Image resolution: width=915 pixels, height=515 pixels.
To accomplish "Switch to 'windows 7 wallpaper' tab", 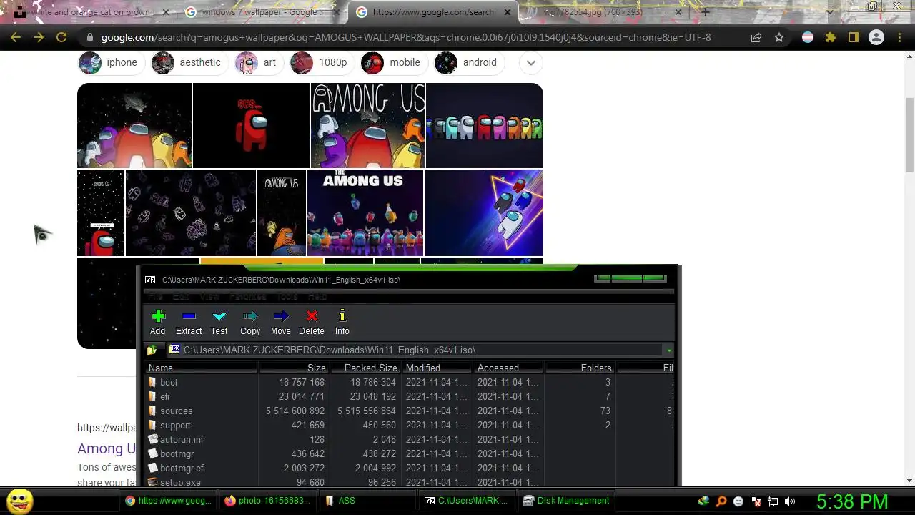I will tap(262, 12).
